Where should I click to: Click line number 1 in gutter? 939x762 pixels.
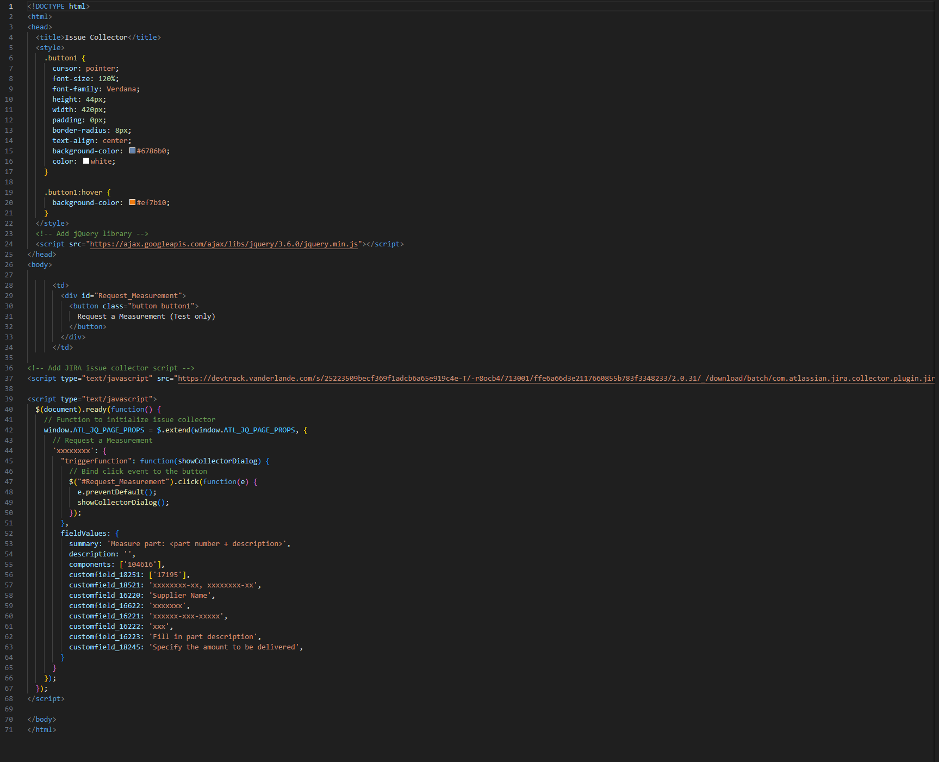click(x=10, y=7)
